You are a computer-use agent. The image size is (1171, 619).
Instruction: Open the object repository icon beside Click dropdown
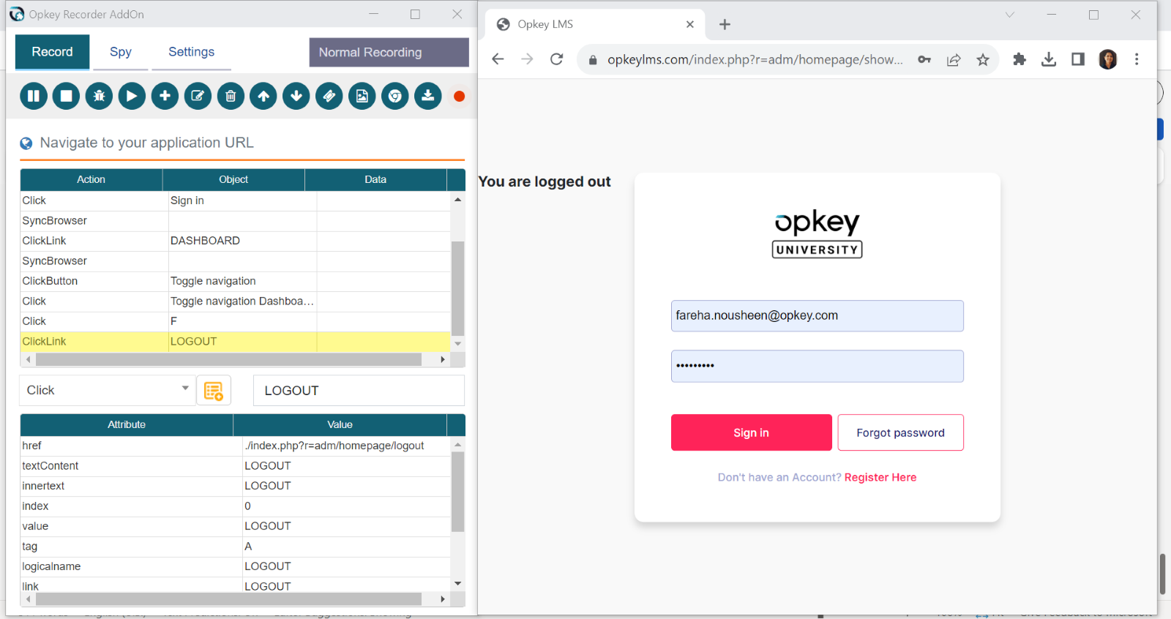214,391
